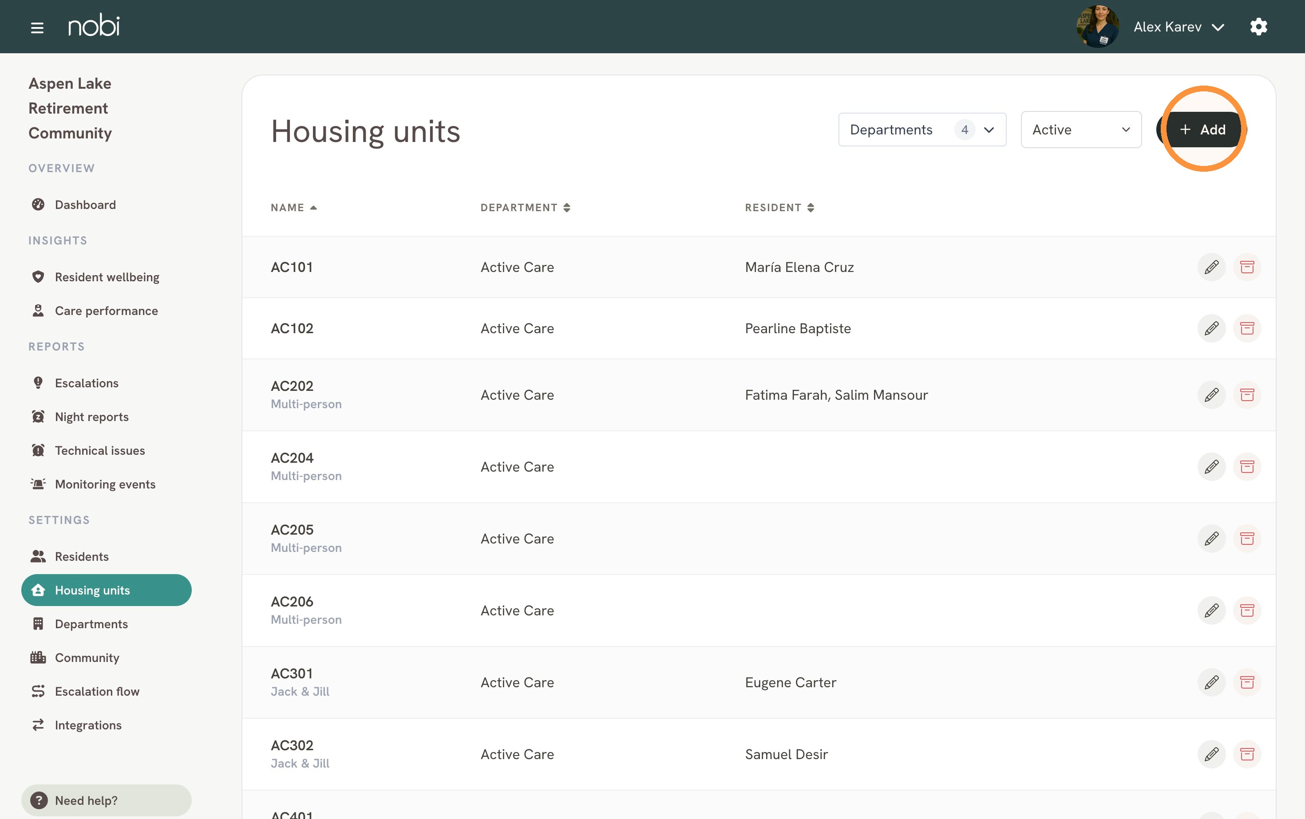Click the Need help? button

[106, 800]
